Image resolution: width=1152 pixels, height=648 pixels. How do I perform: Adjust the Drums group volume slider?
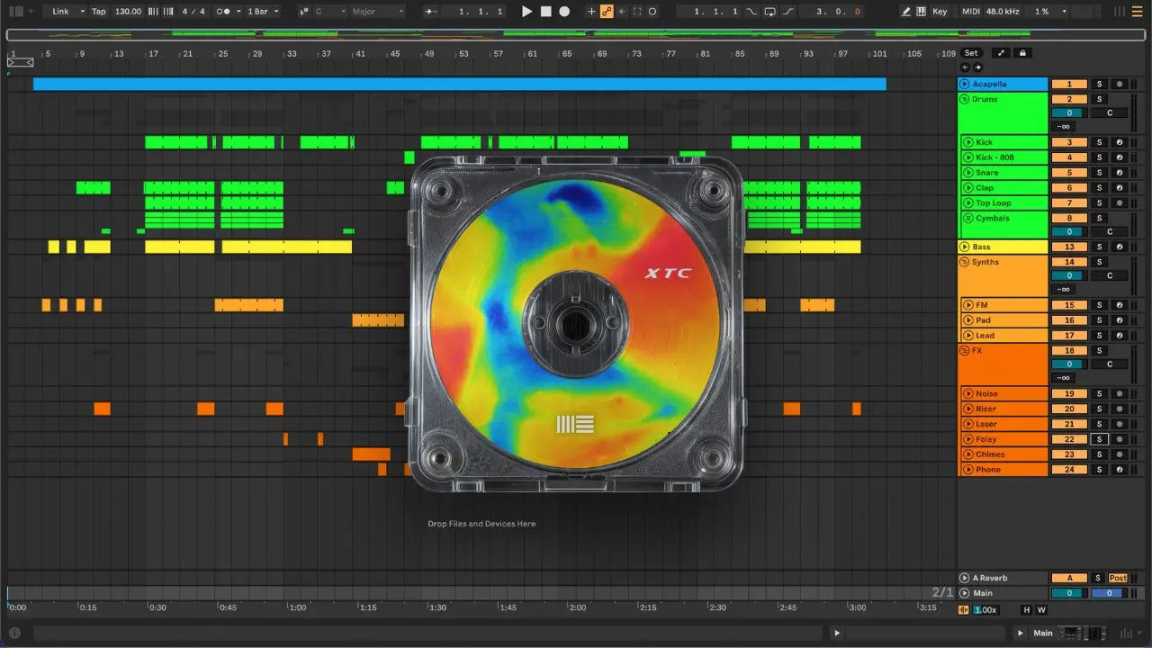[1069, 112]
